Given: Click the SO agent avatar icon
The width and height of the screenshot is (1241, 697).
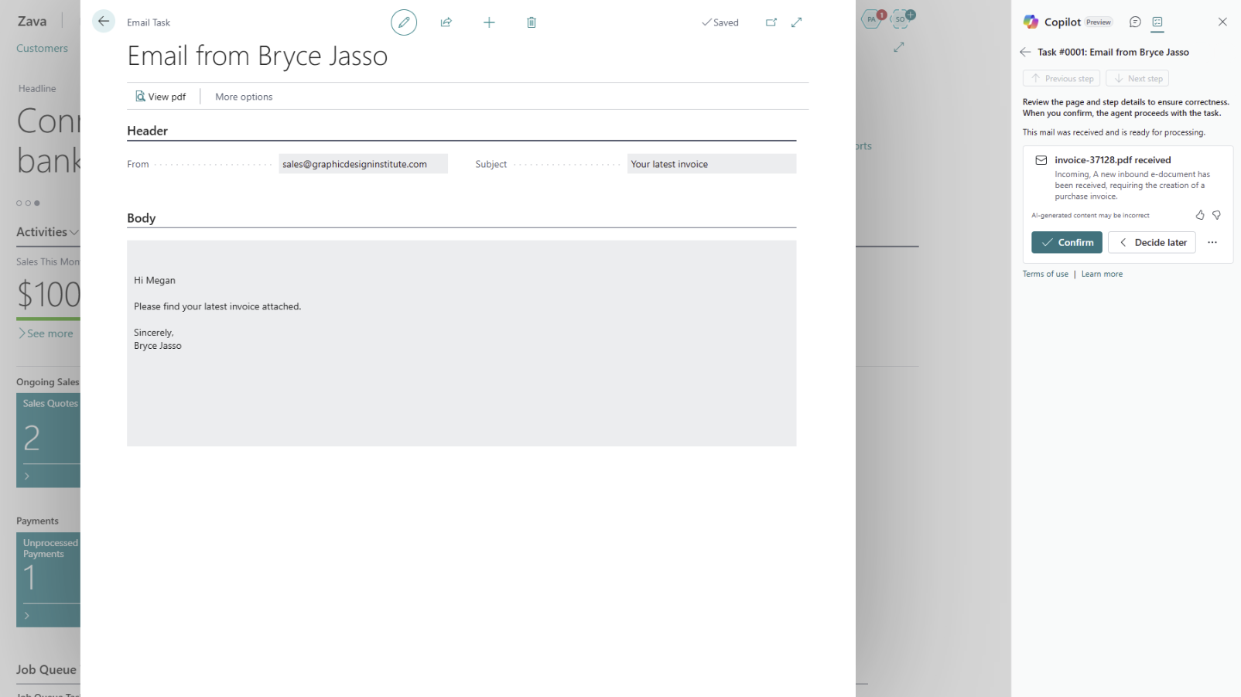Looking at the screenshot, I should point(901,19).
